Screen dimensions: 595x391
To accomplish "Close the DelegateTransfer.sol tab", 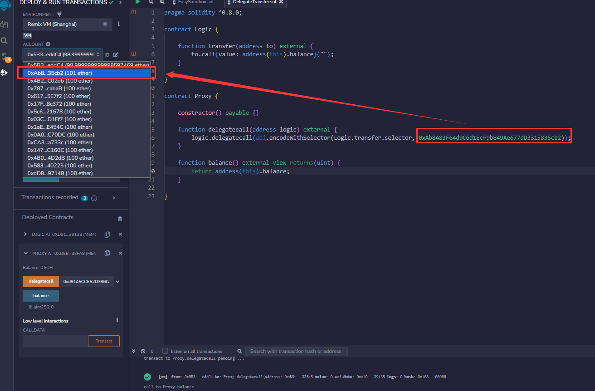I will click(x=281, y=2).
